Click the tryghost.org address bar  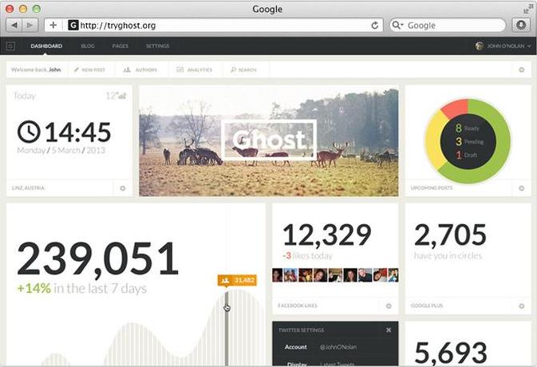pos(223,26)
